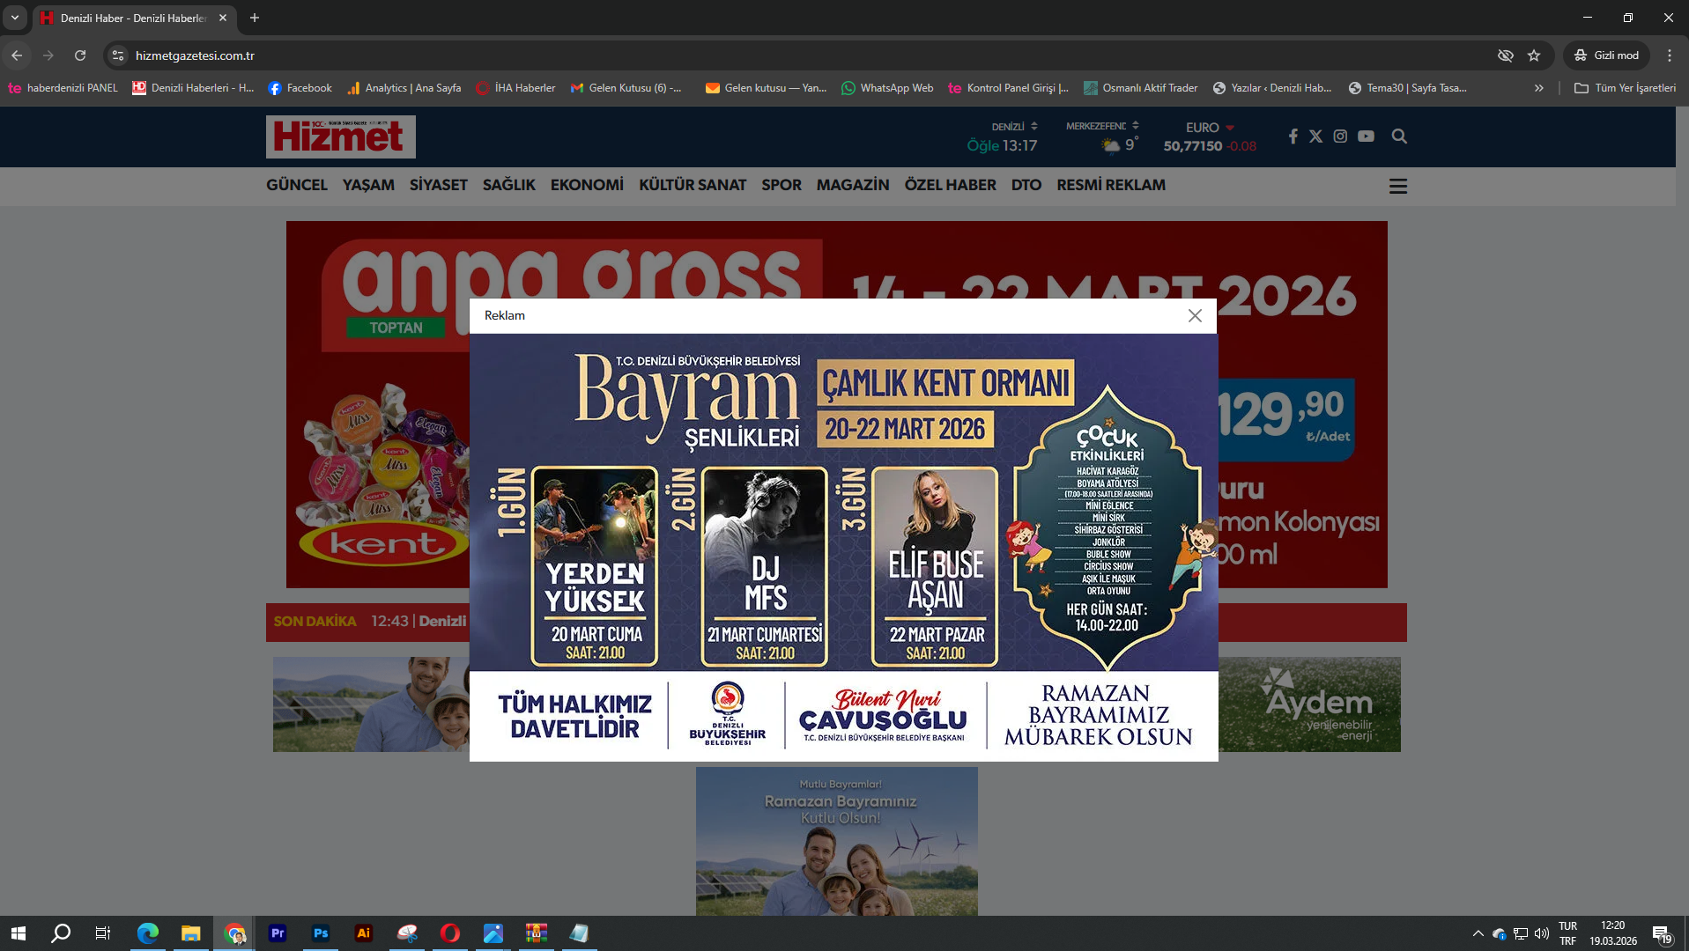Open the EKONOMİ menu item
1689x951 pixels.
click(586, 185)
